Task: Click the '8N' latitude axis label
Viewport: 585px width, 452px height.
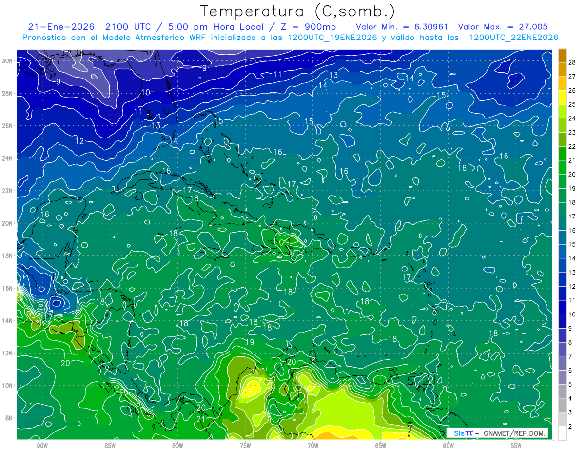Action: tap(10, 418)
